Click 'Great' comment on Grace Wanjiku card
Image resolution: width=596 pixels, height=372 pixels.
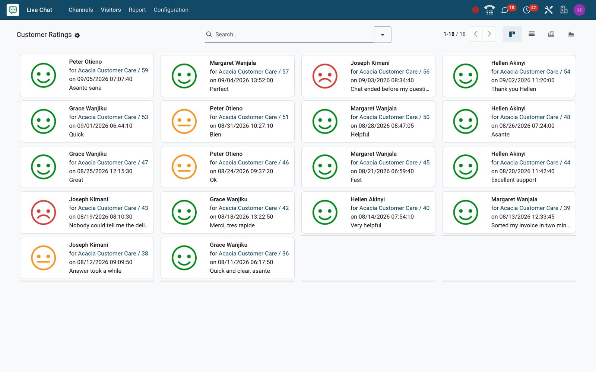coord(76,180)
